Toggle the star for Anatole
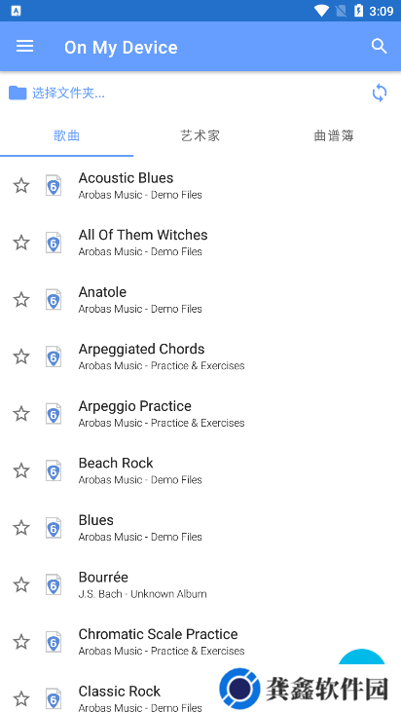This screenshot has height=713, width=401. [x=21, y=300]
